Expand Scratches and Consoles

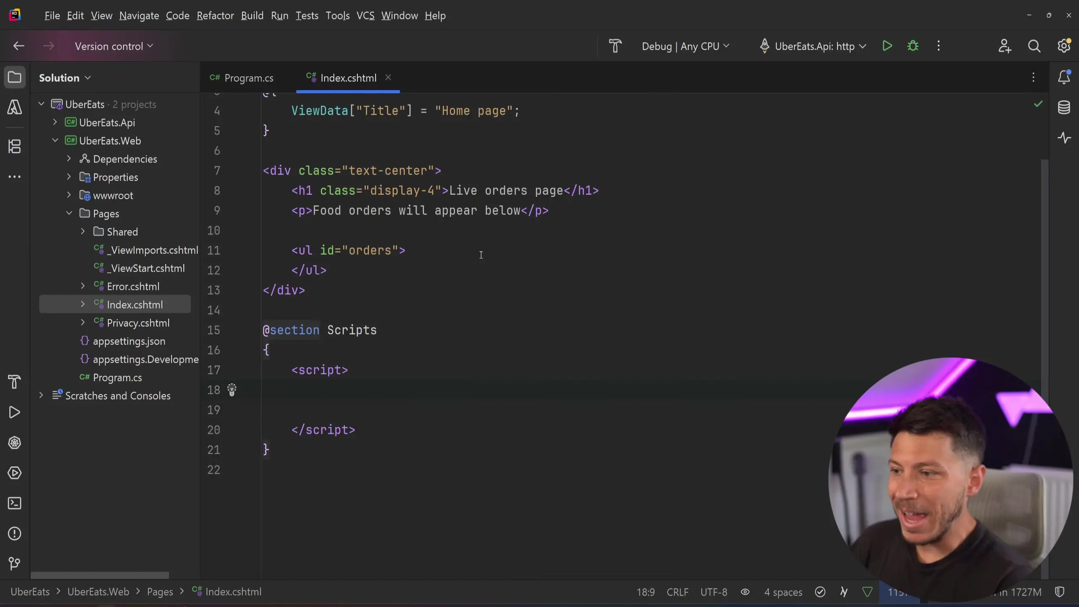click(41, 395)
